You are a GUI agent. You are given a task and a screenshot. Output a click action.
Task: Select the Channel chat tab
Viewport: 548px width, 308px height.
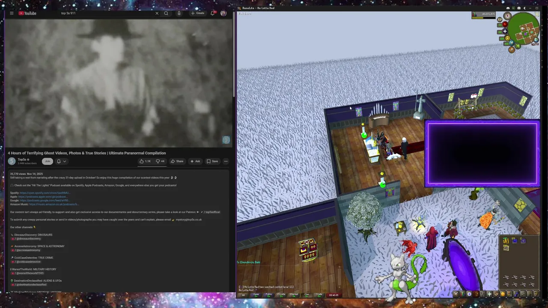click(294, 295)
